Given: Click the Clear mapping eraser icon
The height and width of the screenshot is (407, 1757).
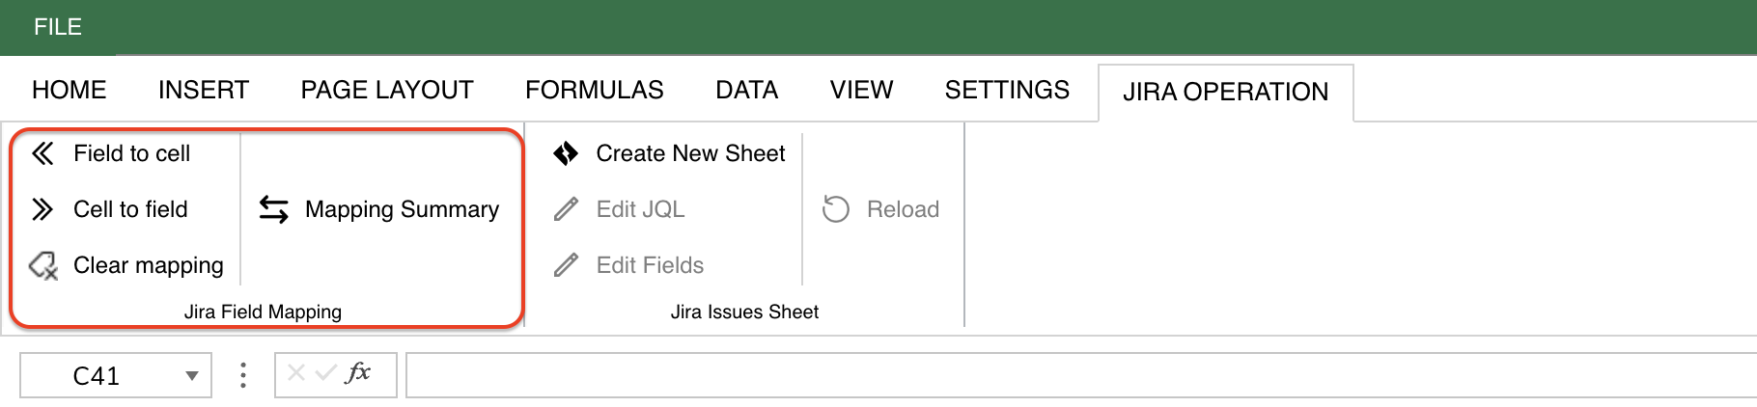Looking at the screenshot, I should (x=43, y=265).
